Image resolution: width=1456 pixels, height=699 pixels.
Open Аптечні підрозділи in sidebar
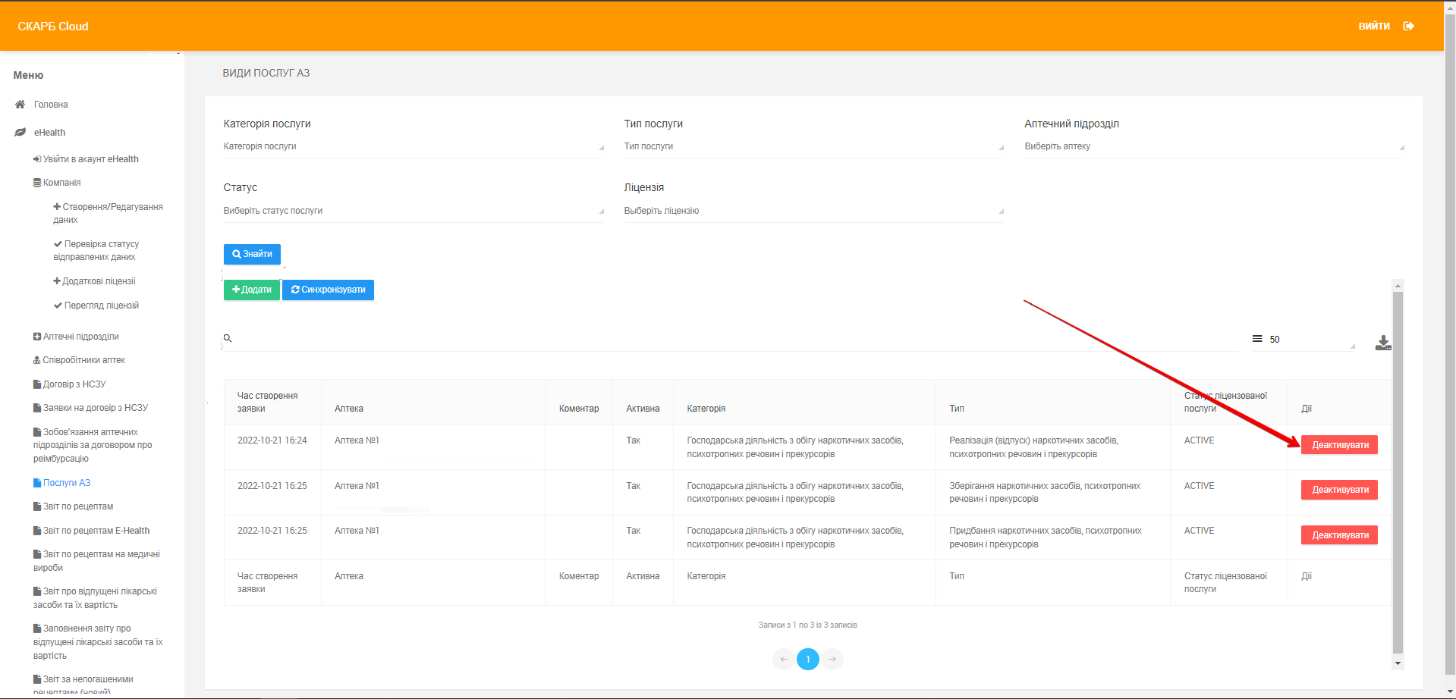tap(80, 337)
